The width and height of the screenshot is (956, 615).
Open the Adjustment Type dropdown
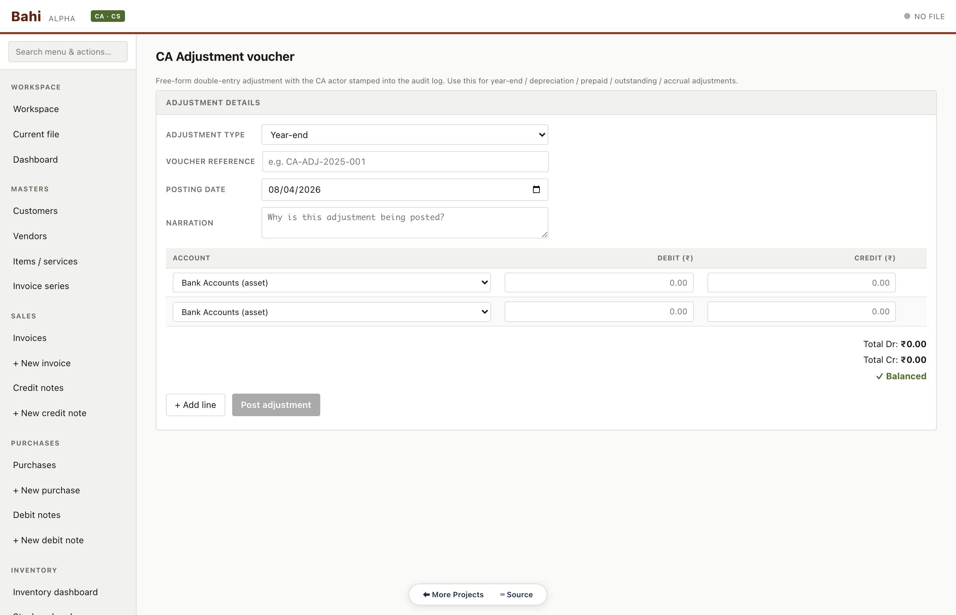point(405,135)
